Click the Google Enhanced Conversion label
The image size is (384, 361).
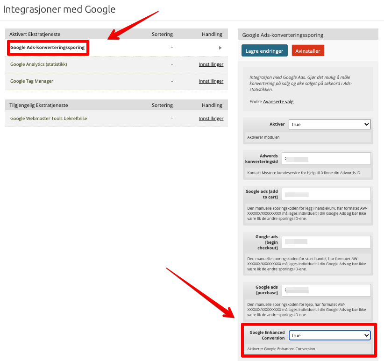point(267,335)
